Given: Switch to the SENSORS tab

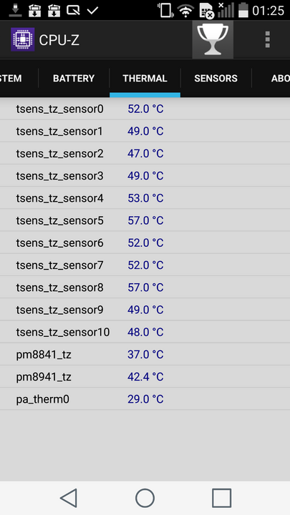Looking at the screenshot, I should coord(216,79).
